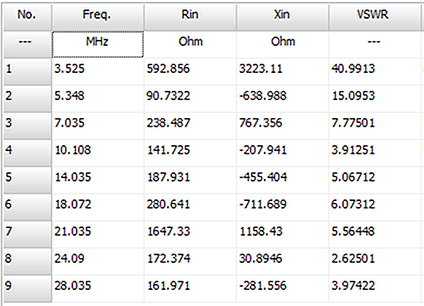Click frequency cell 5.348
The width and height of the screenshot is (424, 306).
98,99
